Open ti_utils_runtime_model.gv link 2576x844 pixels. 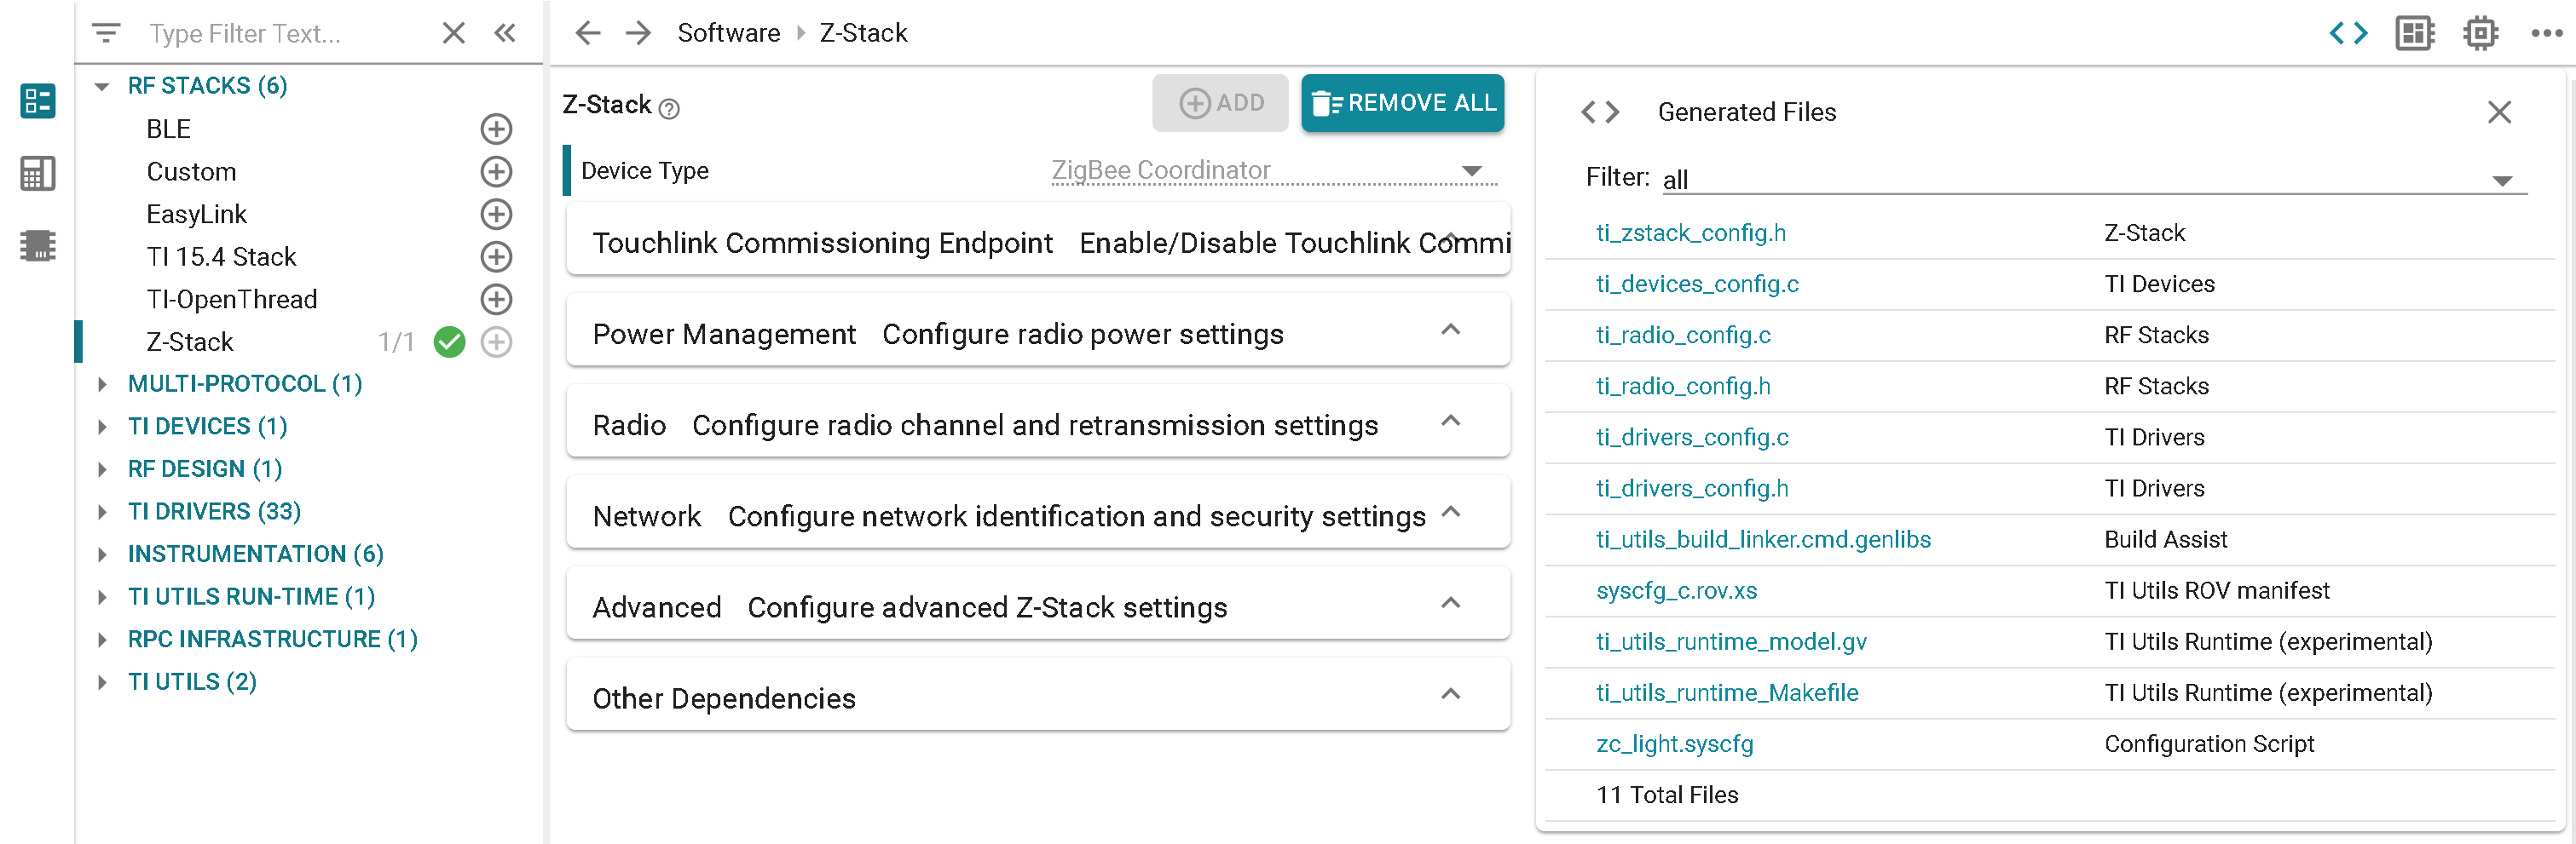[x=1731, y=641]
